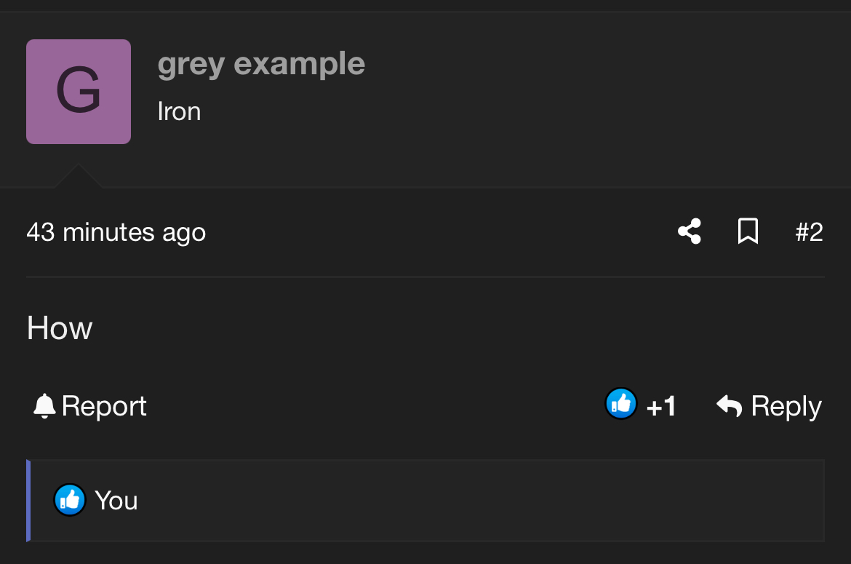Screen dimensions: 851x564
Task: Show the +1 reaction score
Action: click(x=661, y=407)
